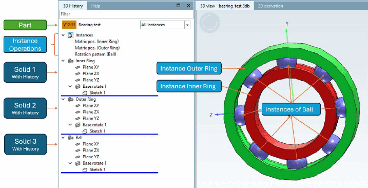Click the topmost blue ball in 3D view
368x188 pixels.
286,63
